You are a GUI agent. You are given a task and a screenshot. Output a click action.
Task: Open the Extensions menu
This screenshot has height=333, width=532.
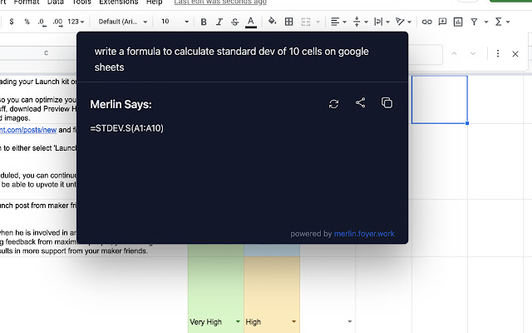click(118, 2)
